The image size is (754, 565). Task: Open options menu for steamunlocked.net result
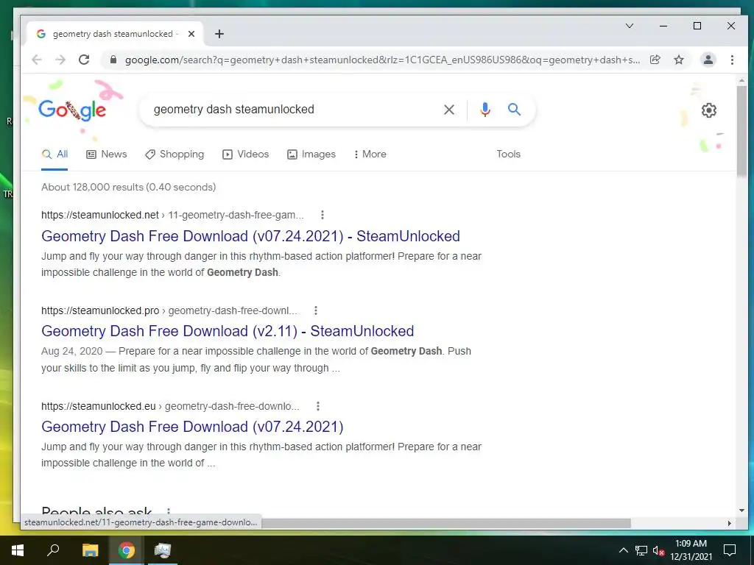coord(323,215)
